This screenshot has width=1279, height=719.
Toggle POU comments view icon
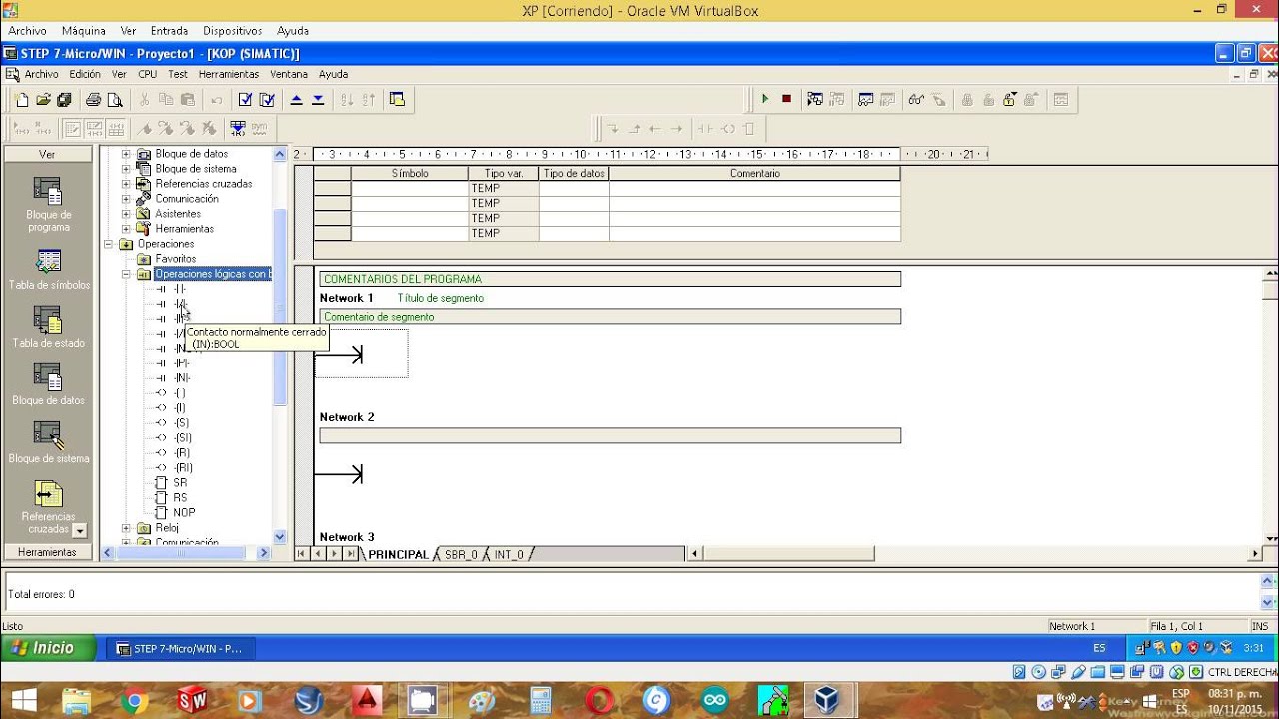click(x=72, y=128)
